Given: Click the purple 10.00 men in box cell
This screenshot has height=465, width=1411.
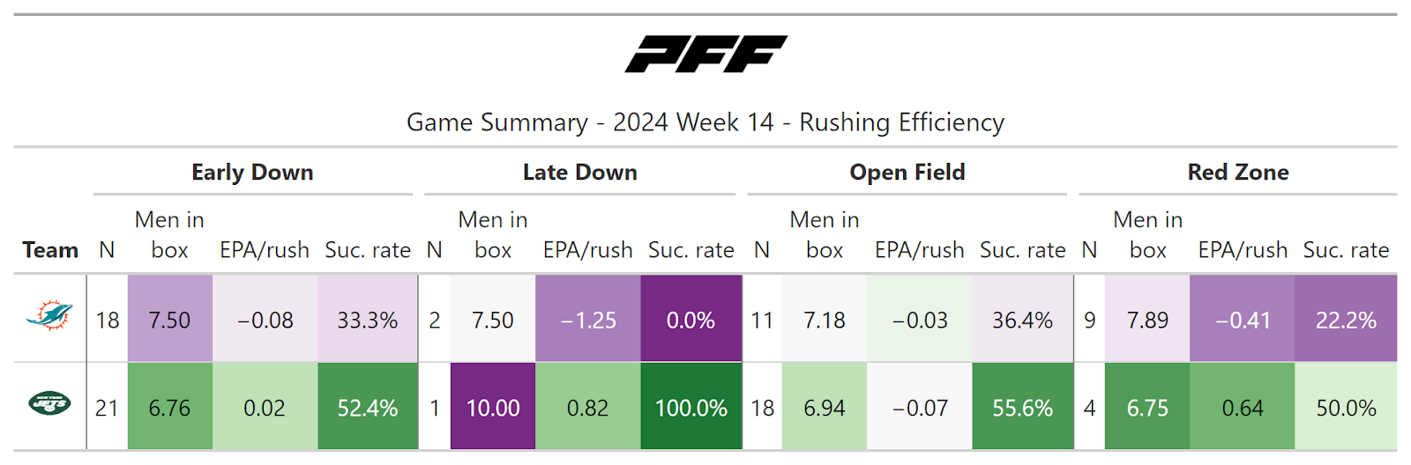Looking at the screenshot, I should [x=493, y=408].
